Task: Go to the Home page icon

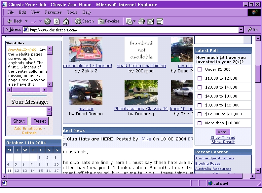Action: click(66, 21)
